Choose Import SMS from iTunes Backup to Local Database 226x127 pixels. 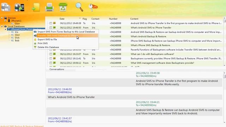[66, 32]
